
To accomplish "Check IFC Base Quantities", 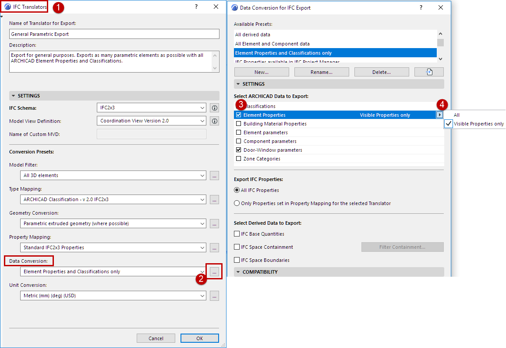I will pos(237,234).
